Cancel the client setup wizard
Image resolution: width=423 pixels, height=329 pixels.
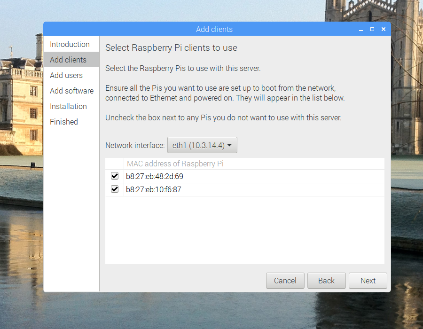tap(285, 281)
